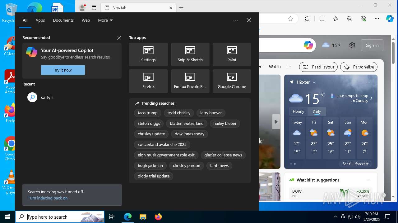Open the Edge profile icon
The image size is (398, 223).
(82, 8)
